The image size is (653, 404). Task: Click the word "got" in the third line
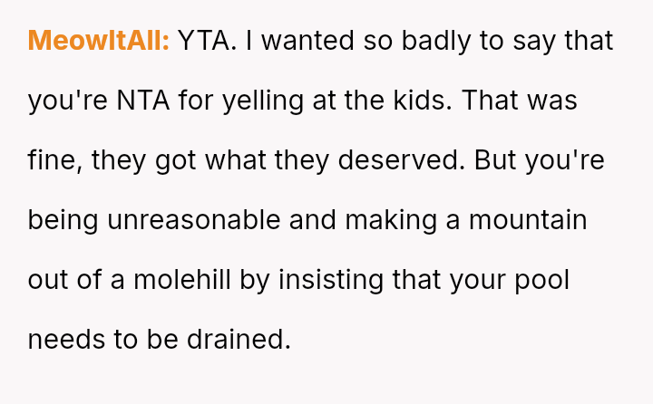click(174, 160)
